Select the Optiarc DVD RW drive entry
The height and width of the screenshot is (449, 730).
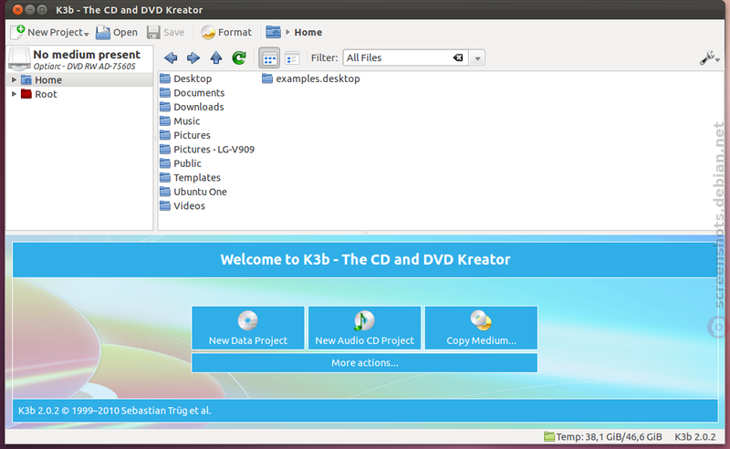click(x=80, y=59)
